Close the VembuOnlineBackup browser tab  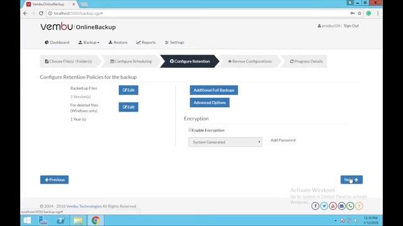coord(74,4)
